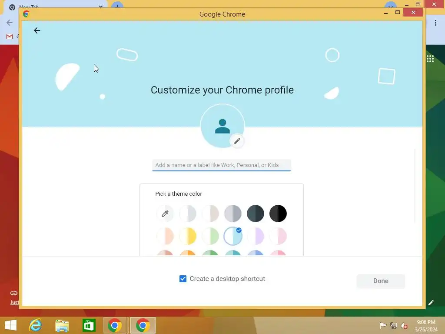The width and height of the screenshot is (445, 334).
Task: Select the yellow theme color
Action: coord(188,236)
